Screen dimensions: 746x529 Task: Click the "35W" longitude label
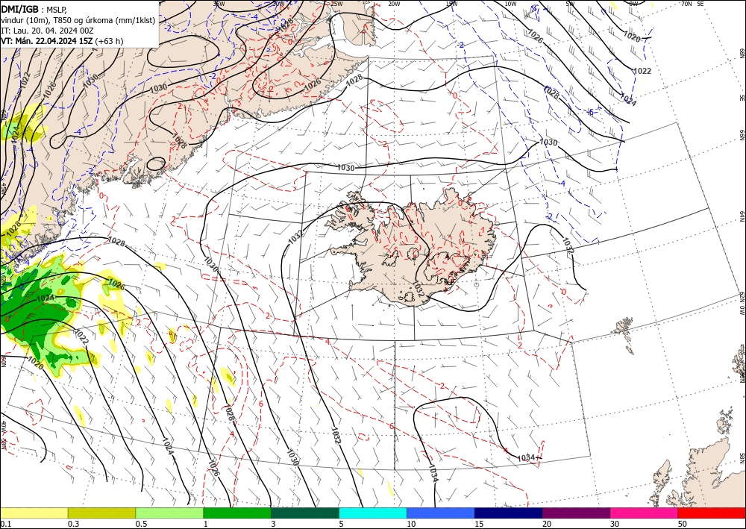(x=219, y=4)
